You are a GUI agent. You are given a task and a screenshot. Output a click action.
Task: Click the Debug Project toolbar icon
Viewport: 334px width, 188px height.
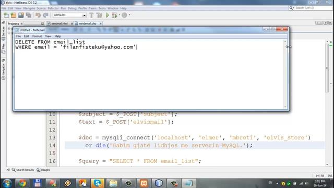[x=114, y=15]
